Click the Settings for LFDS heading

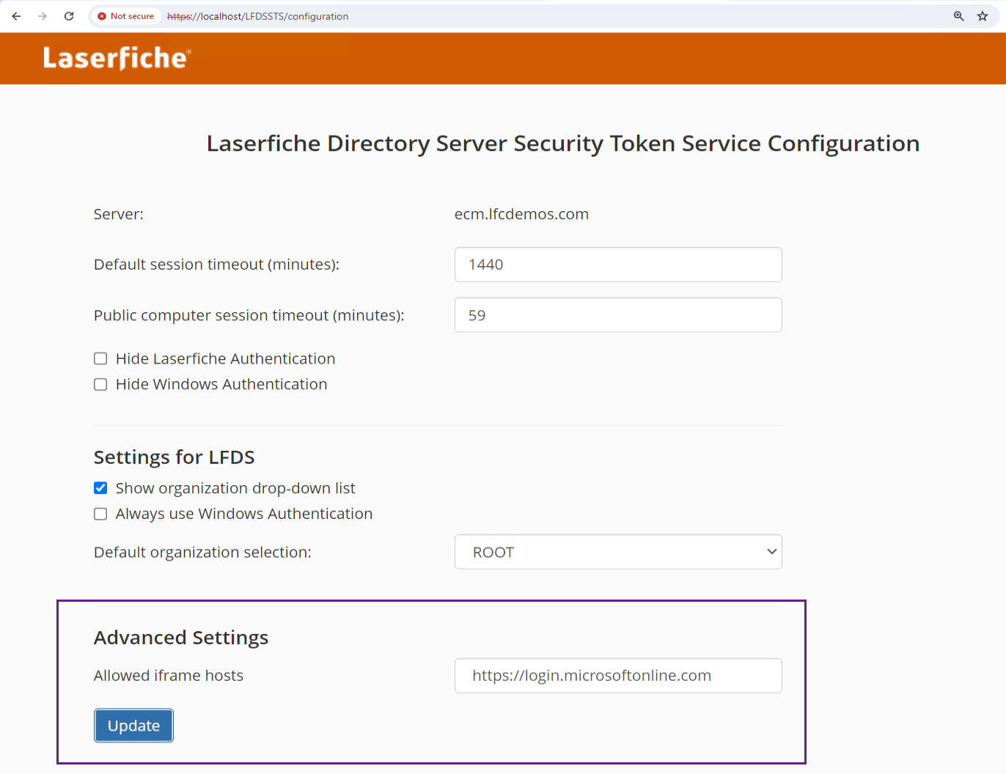(175, 457)
